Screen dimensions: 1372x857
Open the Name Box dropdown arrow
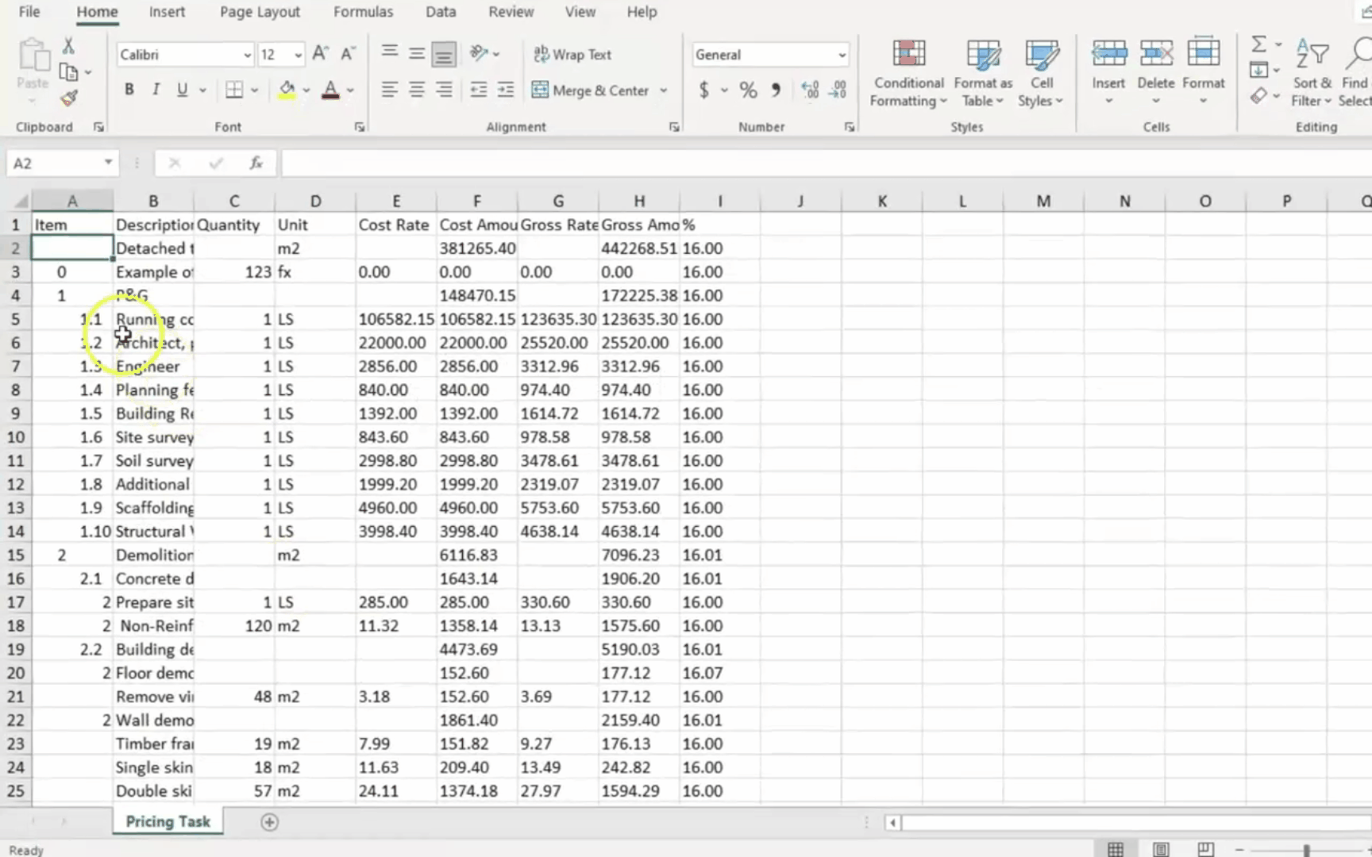[x=108, y=163]
